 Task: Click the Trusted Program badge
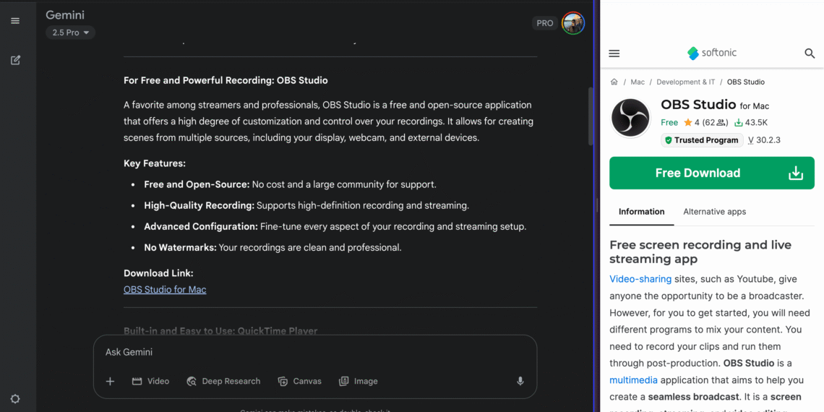(702, 140)
